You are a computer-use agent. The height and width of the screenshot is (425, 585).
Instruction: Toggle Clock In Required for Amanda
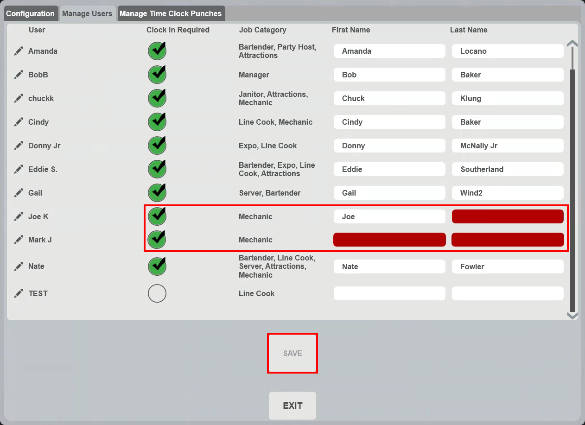(157, 51)
